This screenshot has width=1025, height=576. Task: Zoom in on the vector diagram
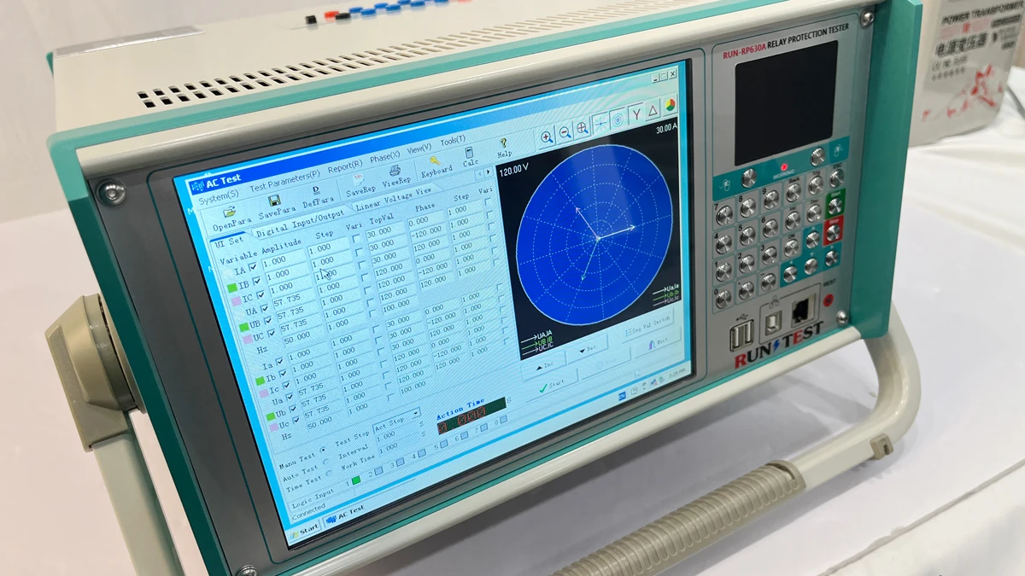[x=547, y=137]
